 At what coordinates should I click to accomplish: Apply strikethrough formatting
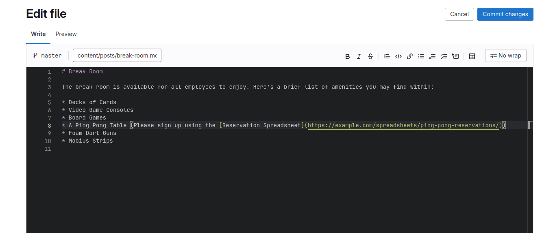pos(370,56)
